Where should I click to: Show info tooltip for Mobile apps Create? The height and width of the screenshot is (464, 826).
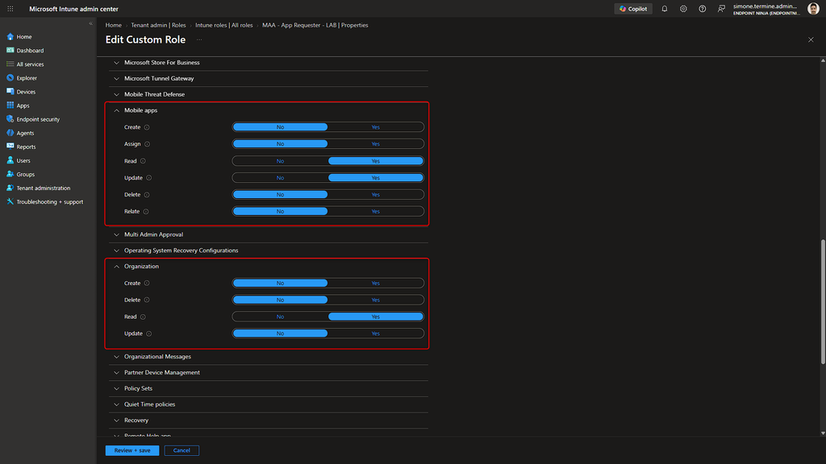[147, 127]
